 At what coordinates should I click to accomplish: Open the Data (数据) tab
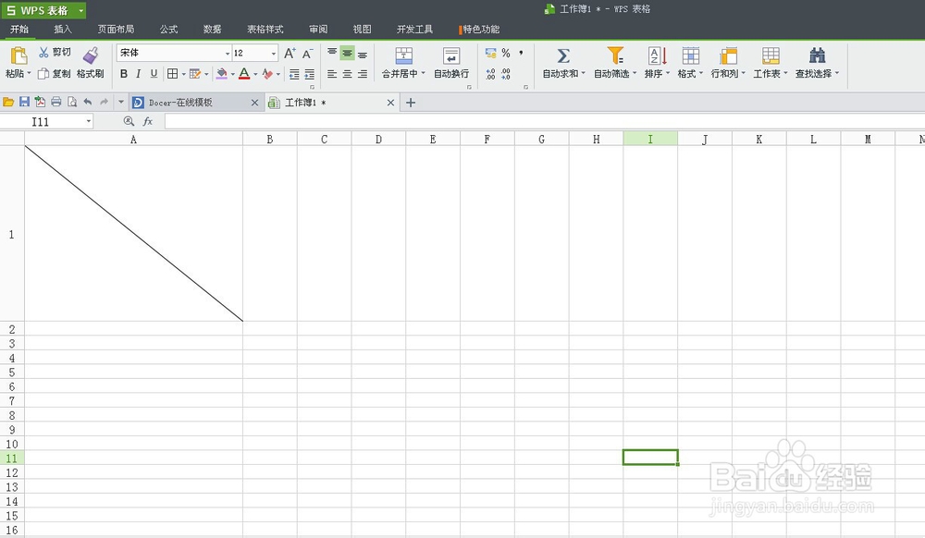[x=213, y=29]
